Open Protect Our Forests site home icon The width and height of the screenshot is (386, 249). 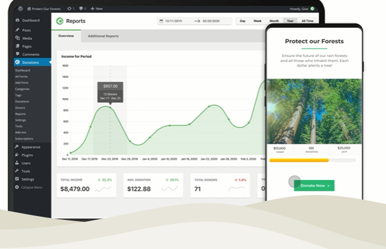pyautogui.click(x=29, y=9)
